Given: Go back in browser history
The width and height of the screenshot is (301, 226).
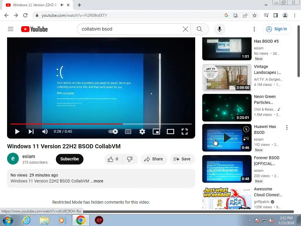Looking at the screenshot, I should [6, 15].
